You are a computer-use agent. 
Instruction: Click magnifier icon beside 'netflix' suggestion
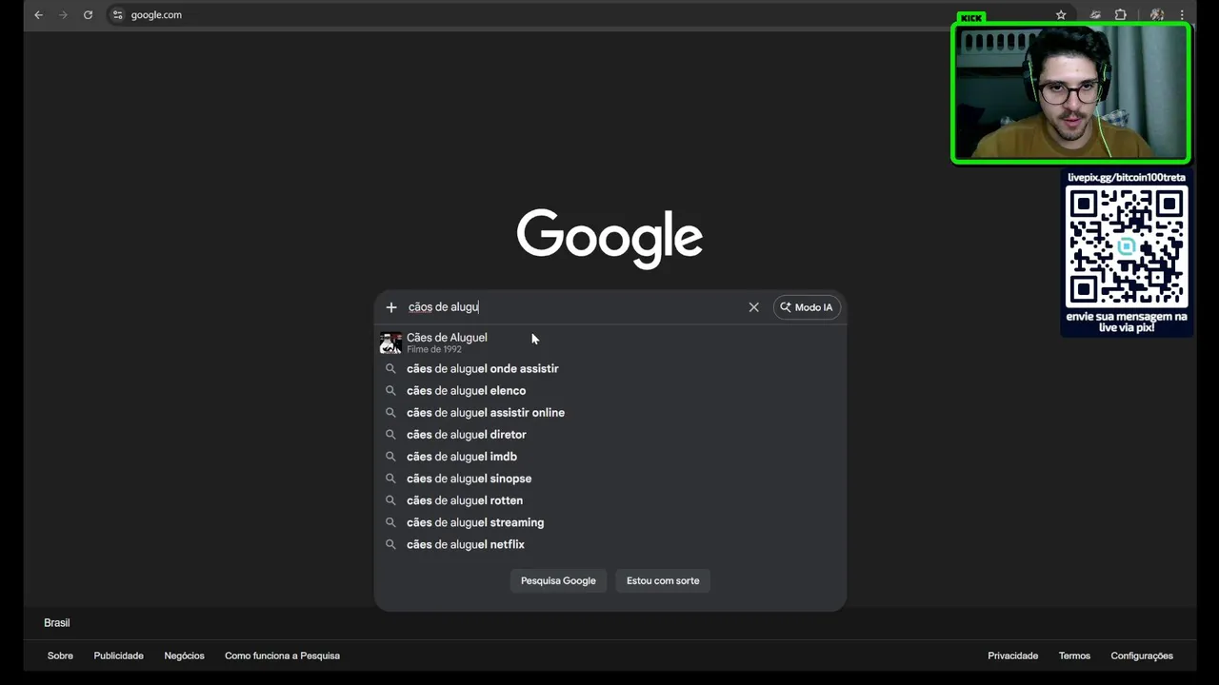[x=390, y=544]
